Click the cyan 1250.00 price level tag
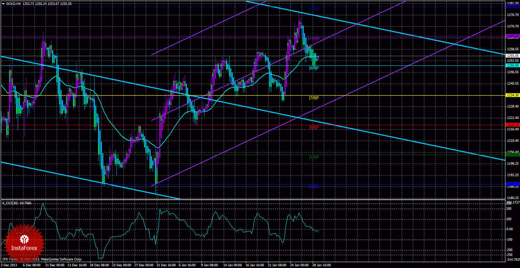 pos(513,65)
